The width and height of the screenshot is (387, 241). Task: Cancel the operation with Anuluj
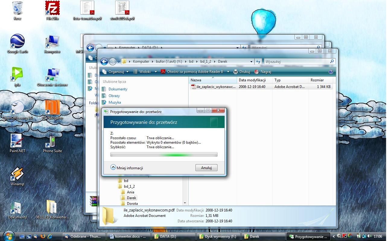pos(206,168)
